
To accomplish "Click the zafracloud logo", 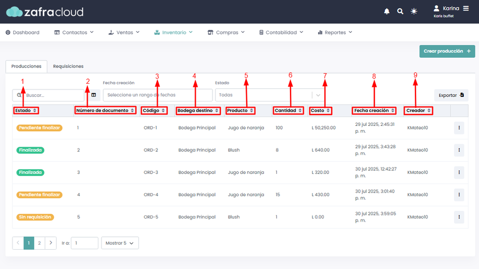I will coord(45,11).
